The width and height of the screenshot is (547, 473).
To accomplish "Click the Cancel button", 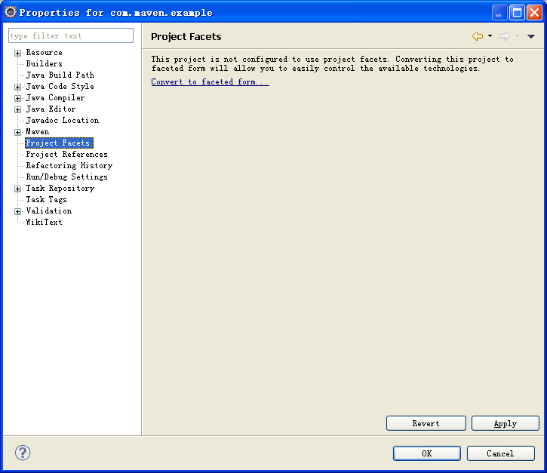I will (x=501, y=453).
